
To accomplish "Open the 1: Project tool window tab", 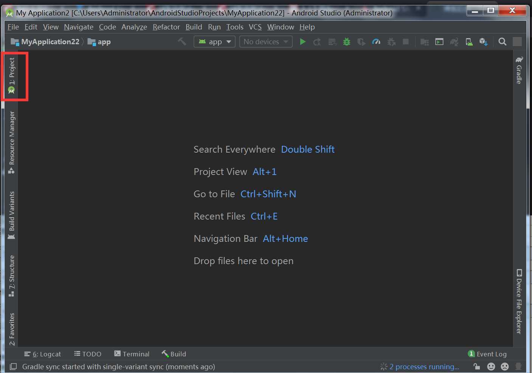I will pyautogui.click(x=12, y=76).
